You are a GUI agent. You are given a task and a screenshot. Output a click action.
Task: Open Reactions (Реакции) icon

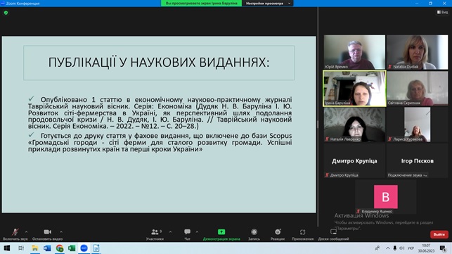click(278, 232)
